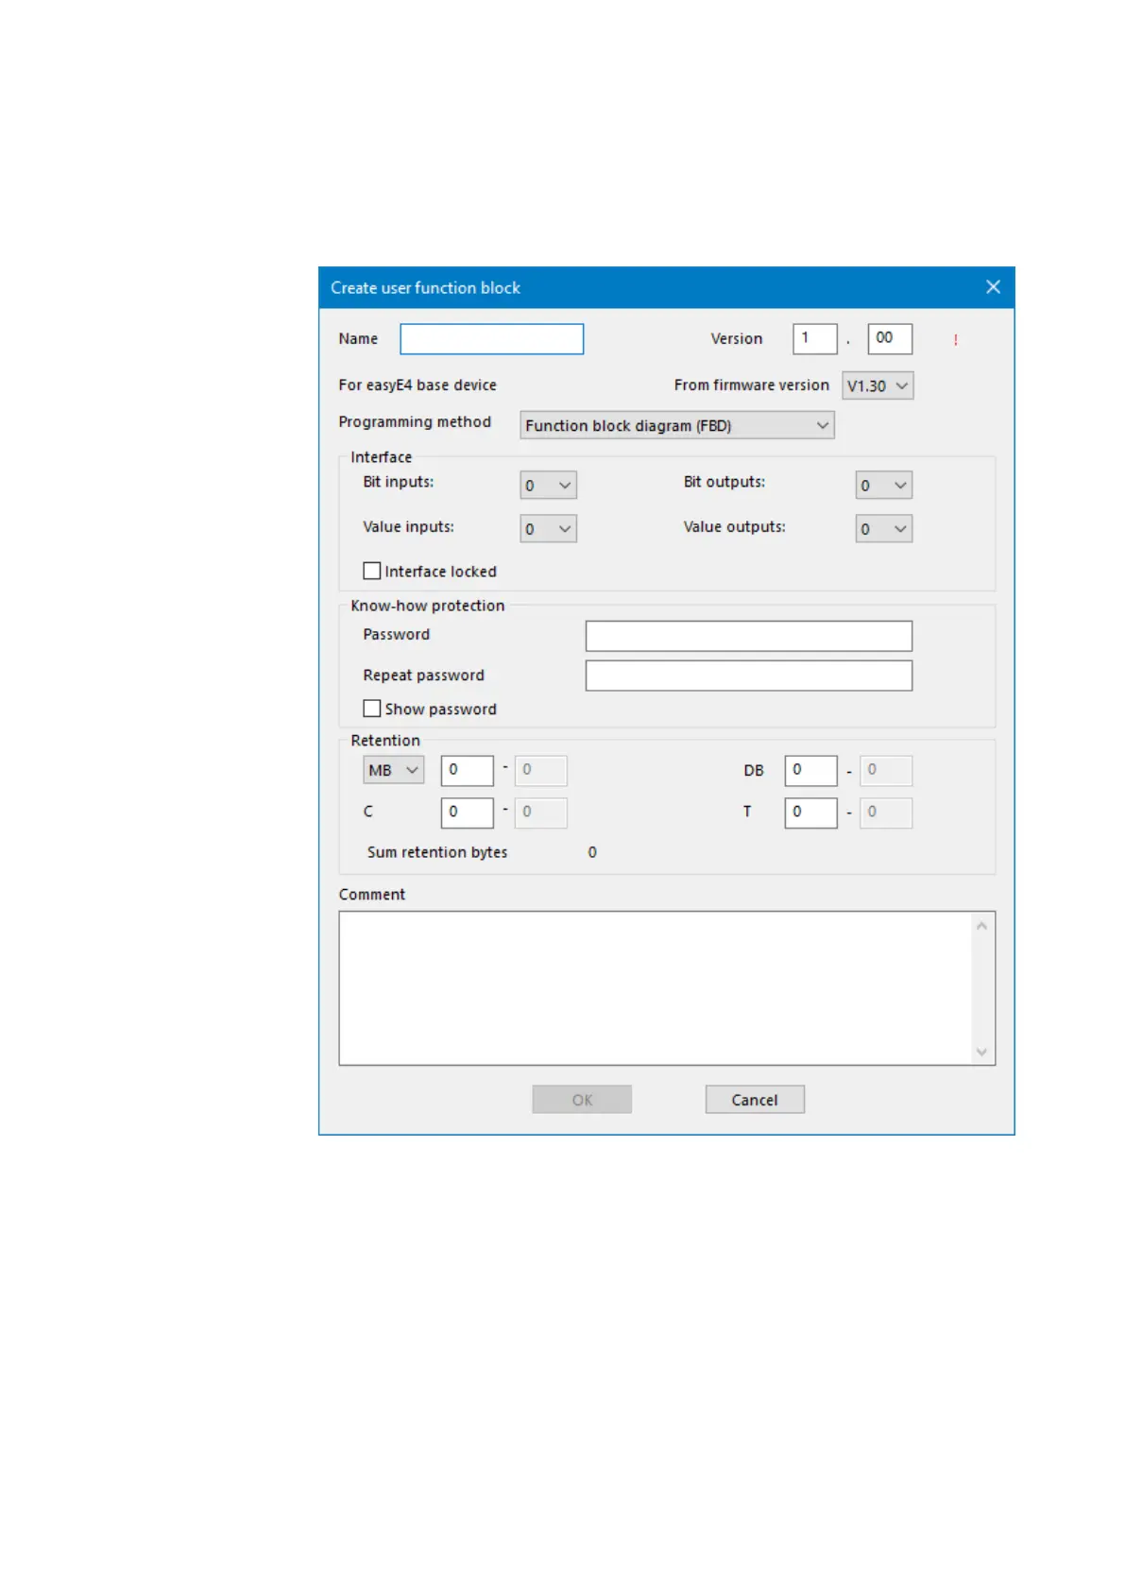Click the Comment text area
This screenshot has width=1125, height=1591.
coord(656,988)
